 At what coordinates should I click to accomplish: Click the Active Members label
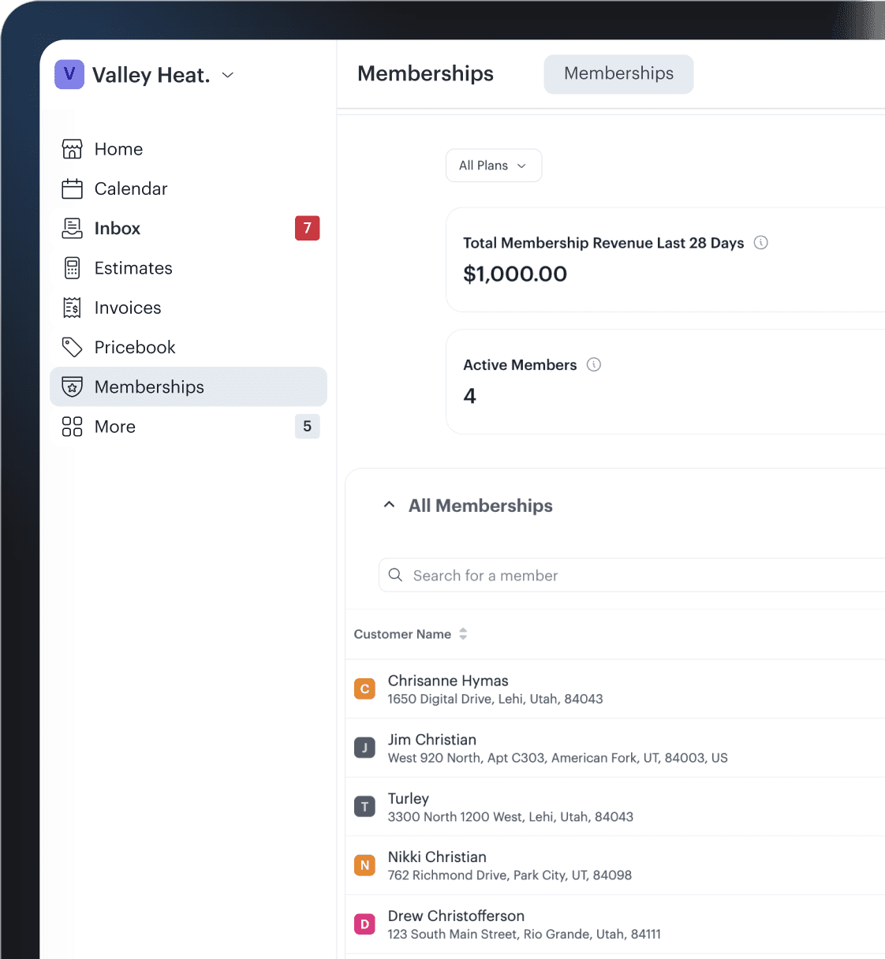coord(520,365)
